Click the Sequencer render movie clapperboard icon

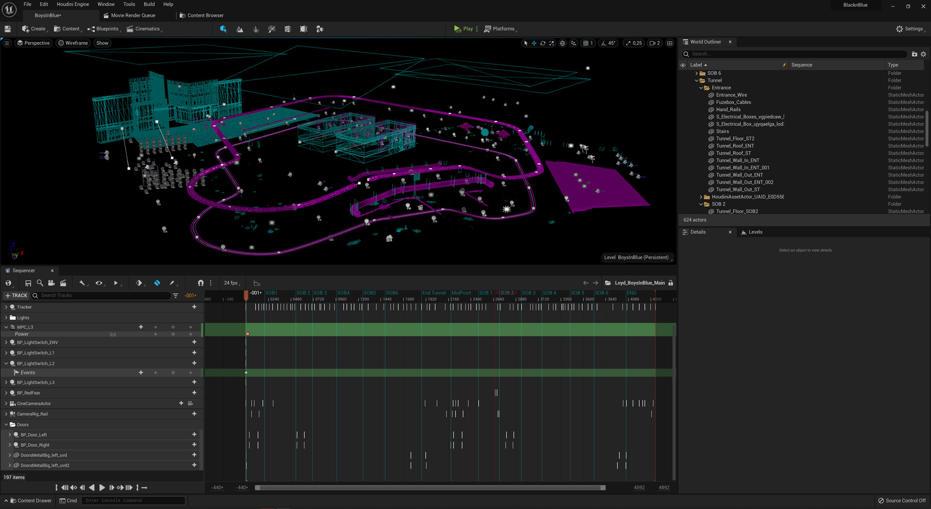(63, 283)
